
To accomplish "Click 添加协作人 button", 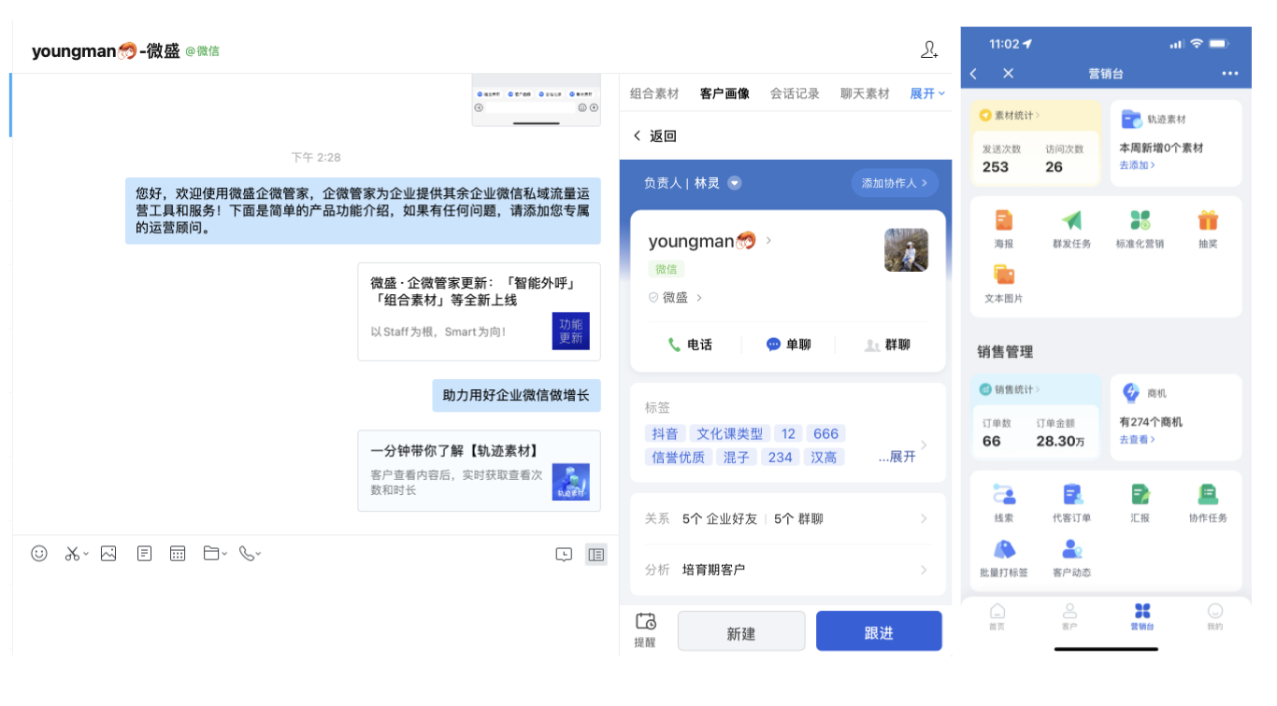I will 895,183.
